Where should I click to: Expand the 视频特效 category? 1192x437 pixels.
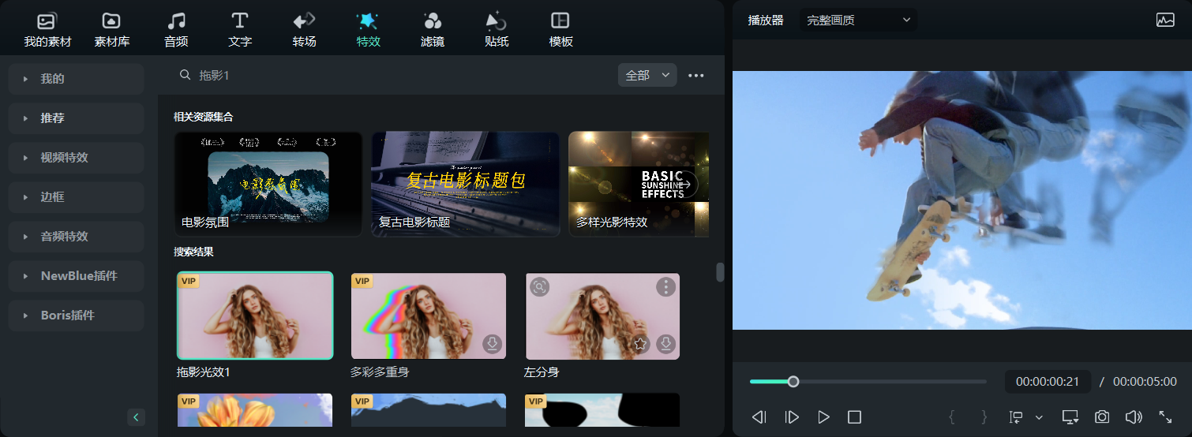pos(76,158)
